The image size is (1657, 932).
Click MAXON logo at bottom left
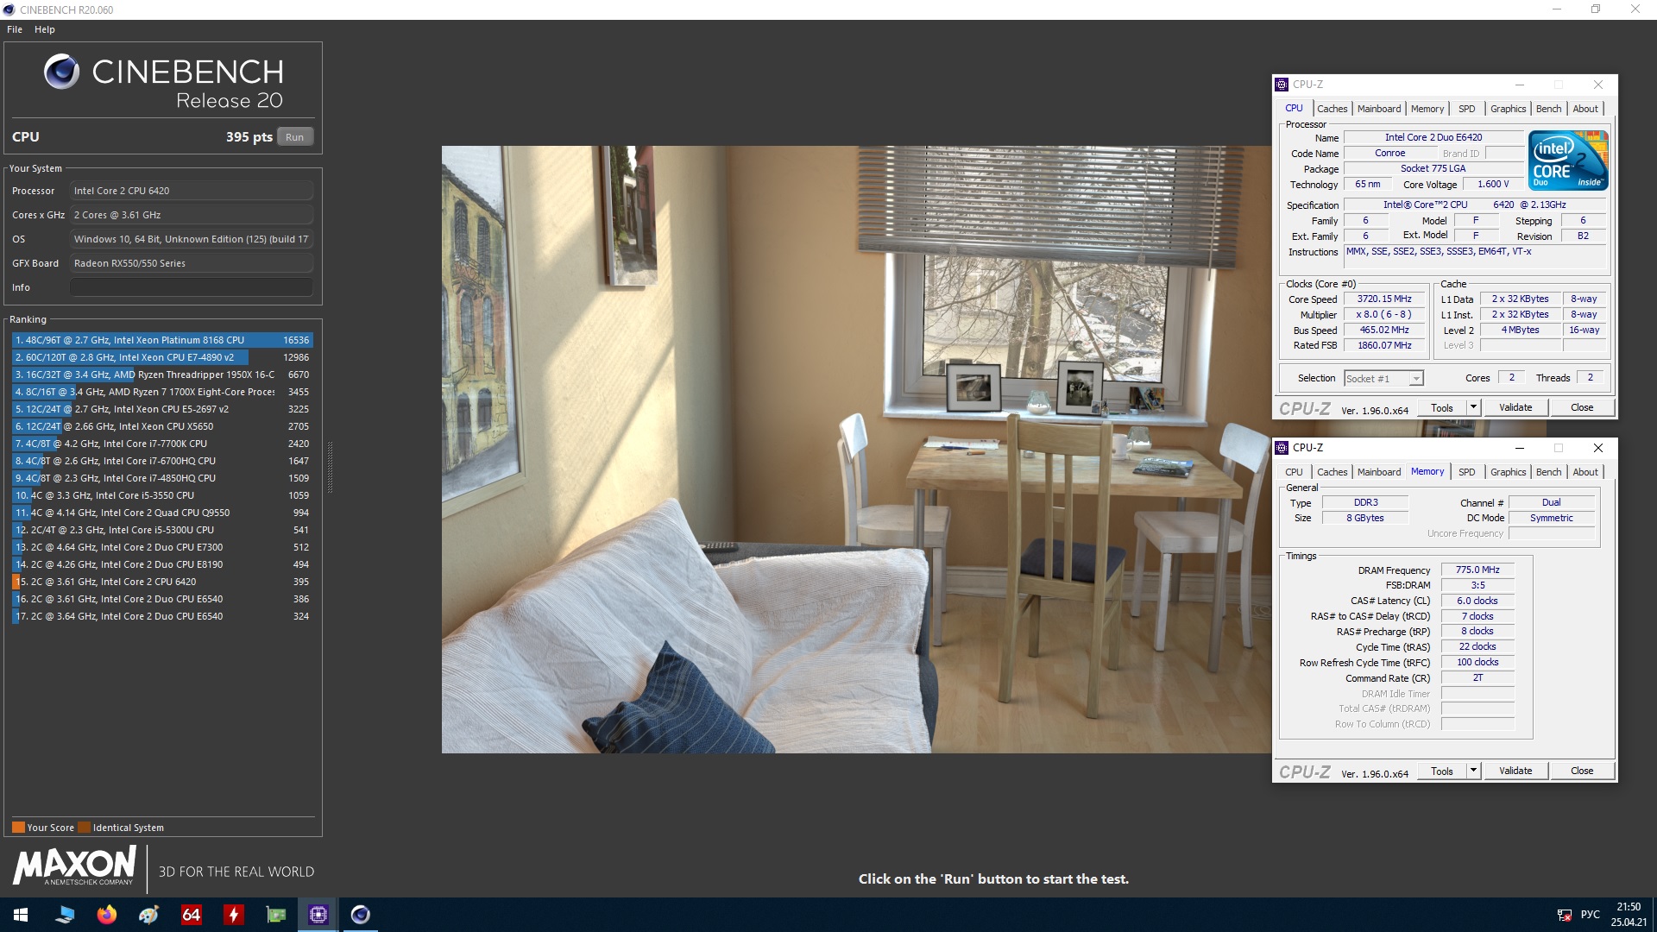(74, 866)
